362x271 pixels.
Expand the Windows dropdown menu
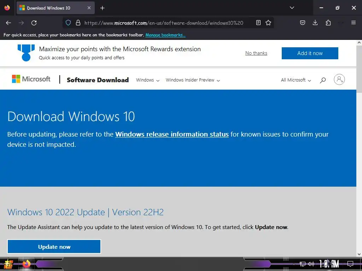148,80
